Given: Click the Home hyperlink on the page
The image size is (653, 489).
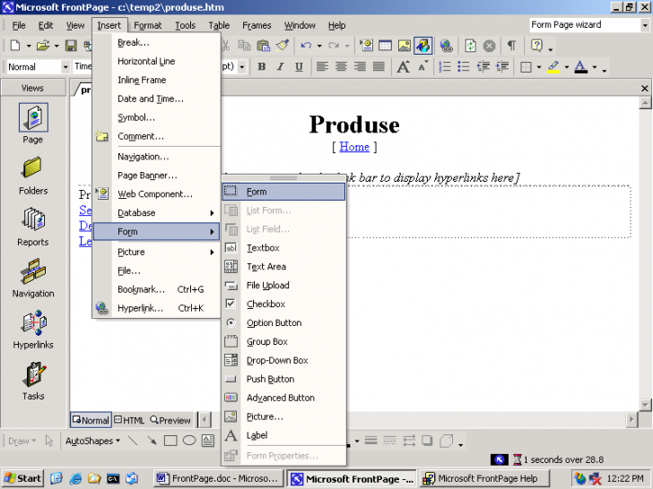Looking at the screenshot, I should [353, 147].
